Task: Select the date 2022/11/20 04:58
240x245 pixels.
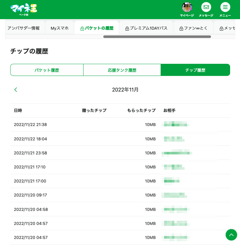Action: tap(31, 210)
